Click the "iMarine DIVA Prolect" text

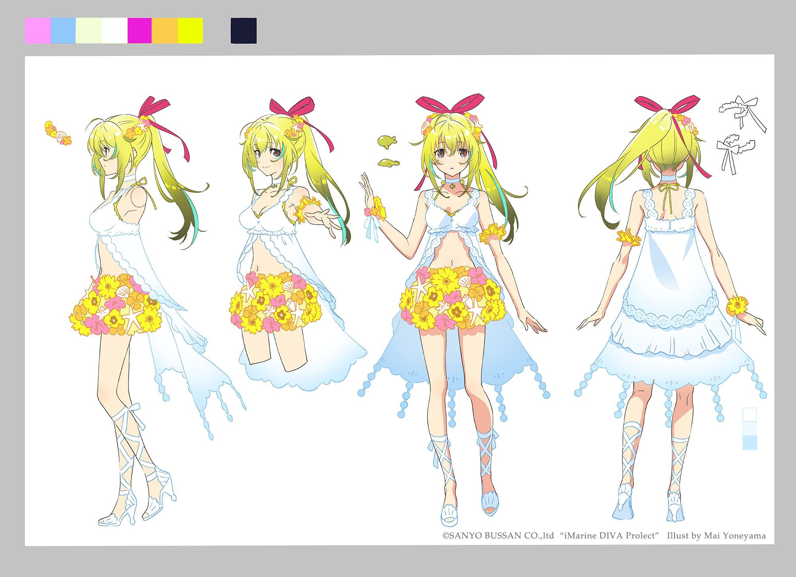[610, 536]
